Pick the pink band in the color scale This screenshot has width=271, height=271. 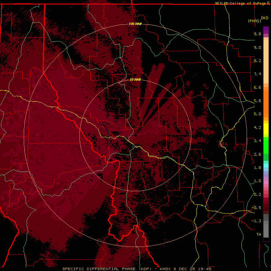coord(266,182)
